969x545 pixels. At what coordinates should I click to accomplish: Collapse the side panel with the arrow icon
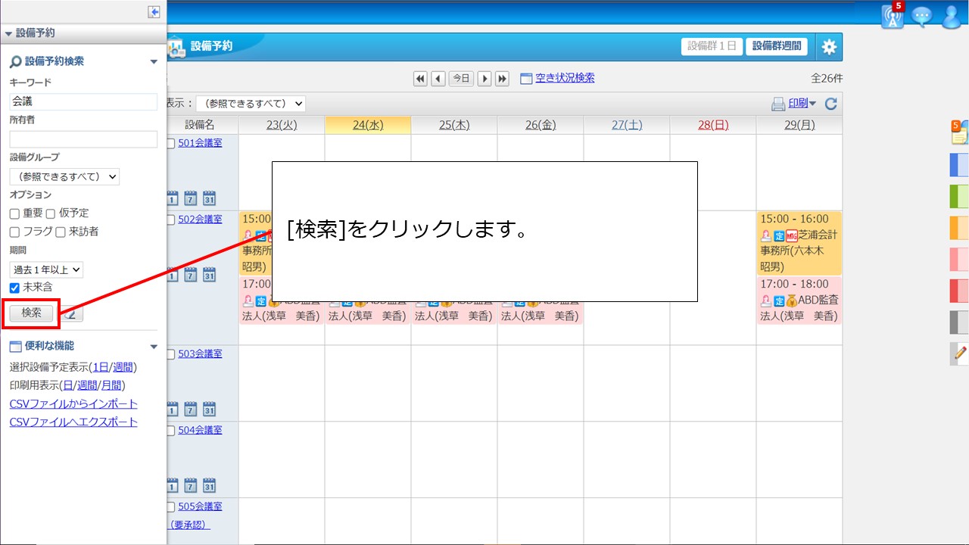point(154,12)
